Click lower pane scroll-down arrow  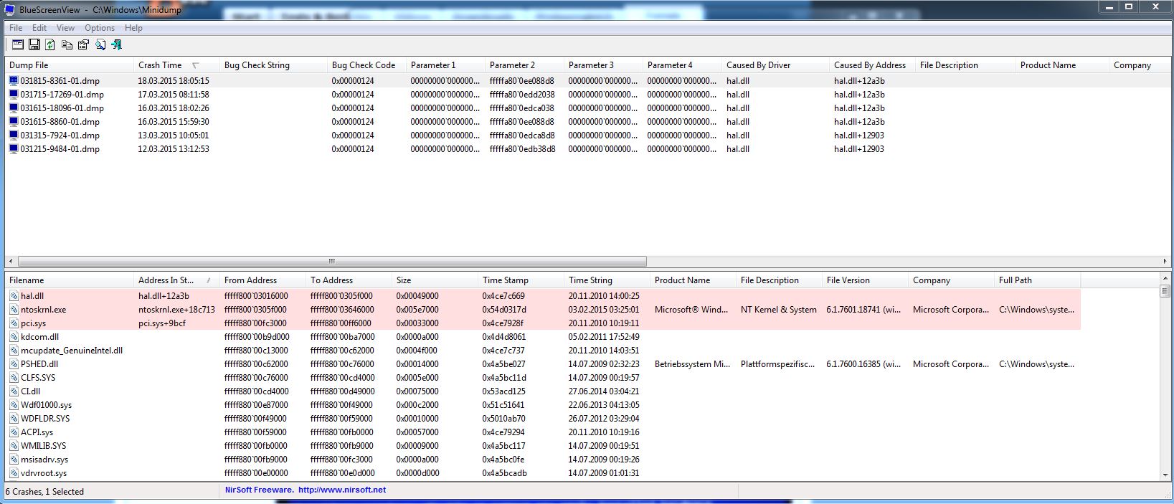coord(1165,475)
